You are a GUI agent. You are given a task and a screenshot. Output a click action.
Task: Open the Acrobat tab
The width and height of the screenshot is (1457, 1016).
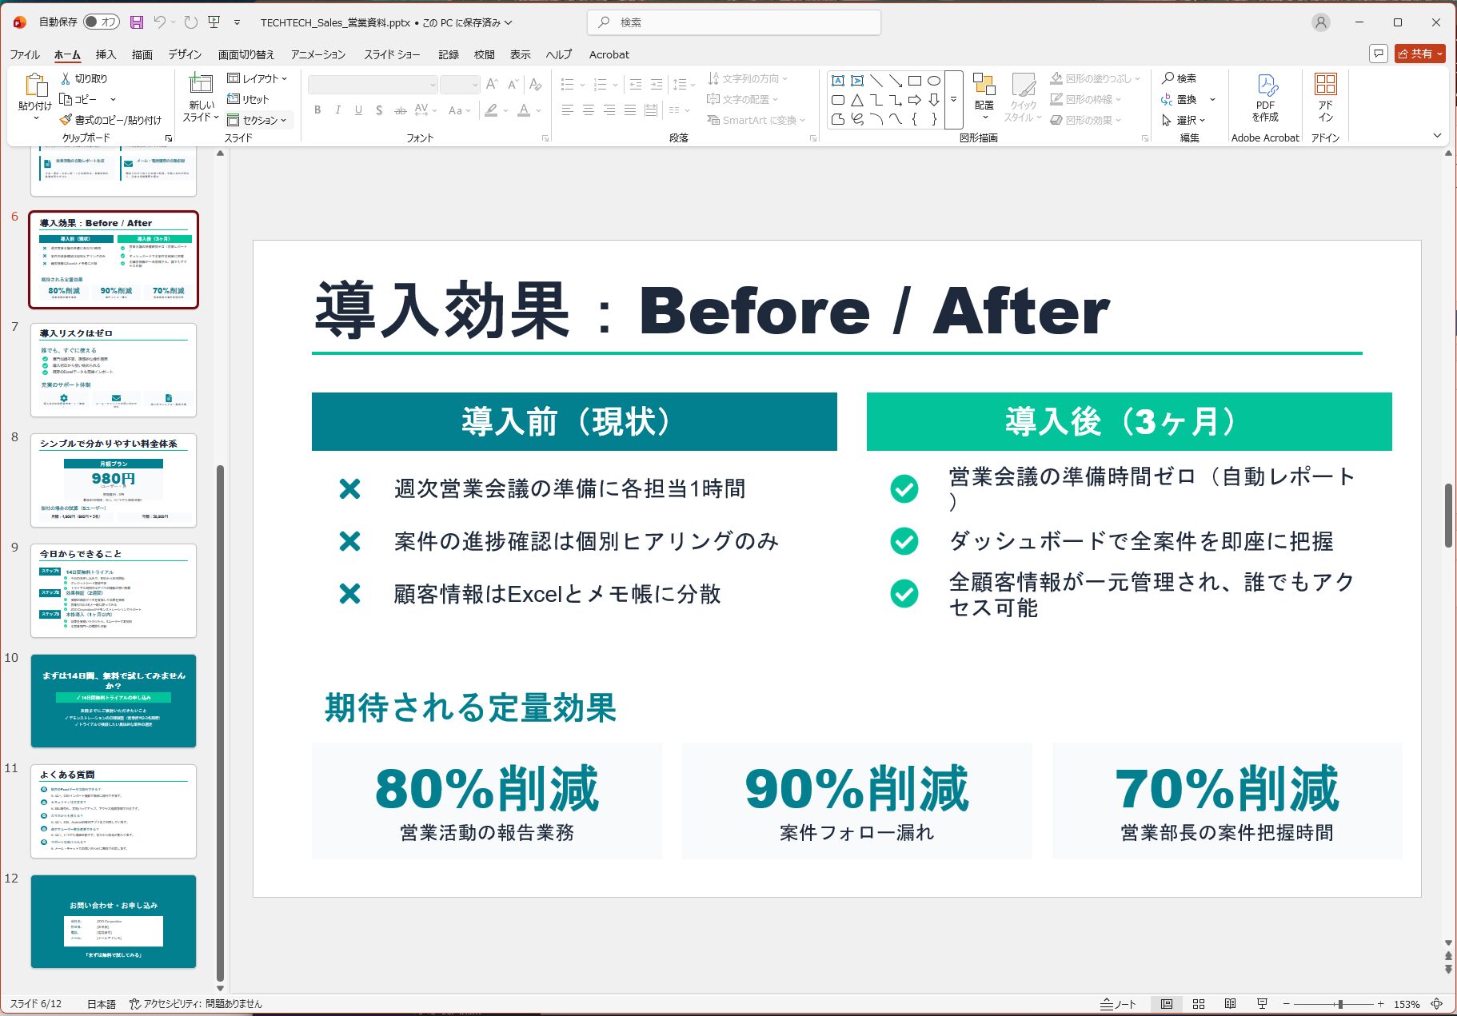pyautogui.click(x=609, y=54)
